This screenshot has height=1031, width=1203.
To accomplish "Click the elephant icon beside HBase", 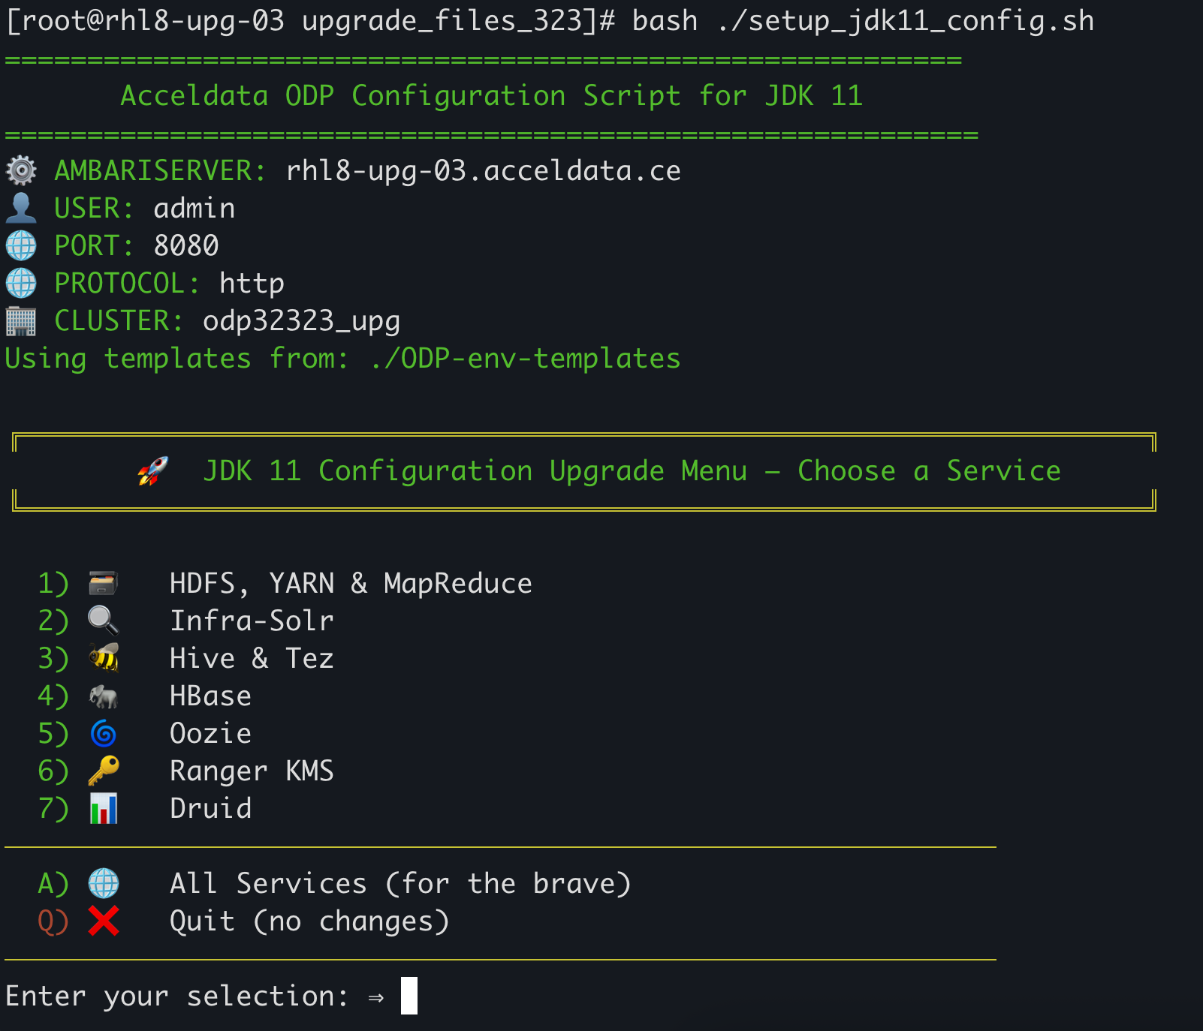I will point(104,696).
